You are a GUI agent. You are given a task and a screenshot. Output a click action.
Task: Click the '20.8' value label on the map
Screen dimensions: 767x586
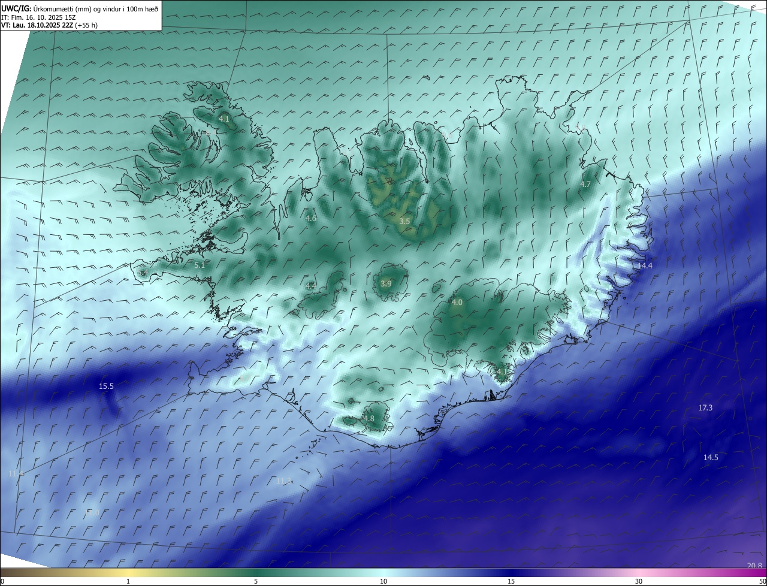(755, 566)
